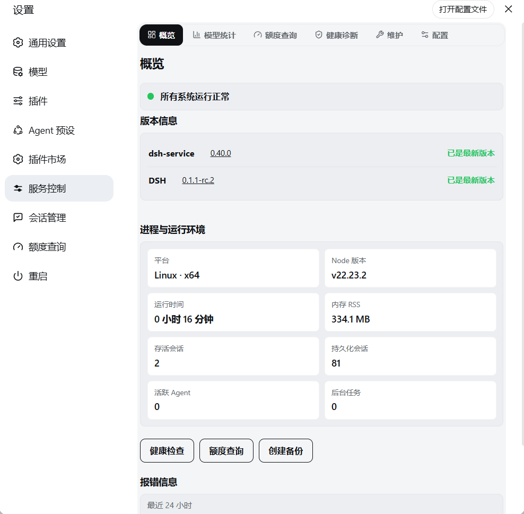Click the green status dot
The image size is (524, 514).
click(x=151, y=97)
